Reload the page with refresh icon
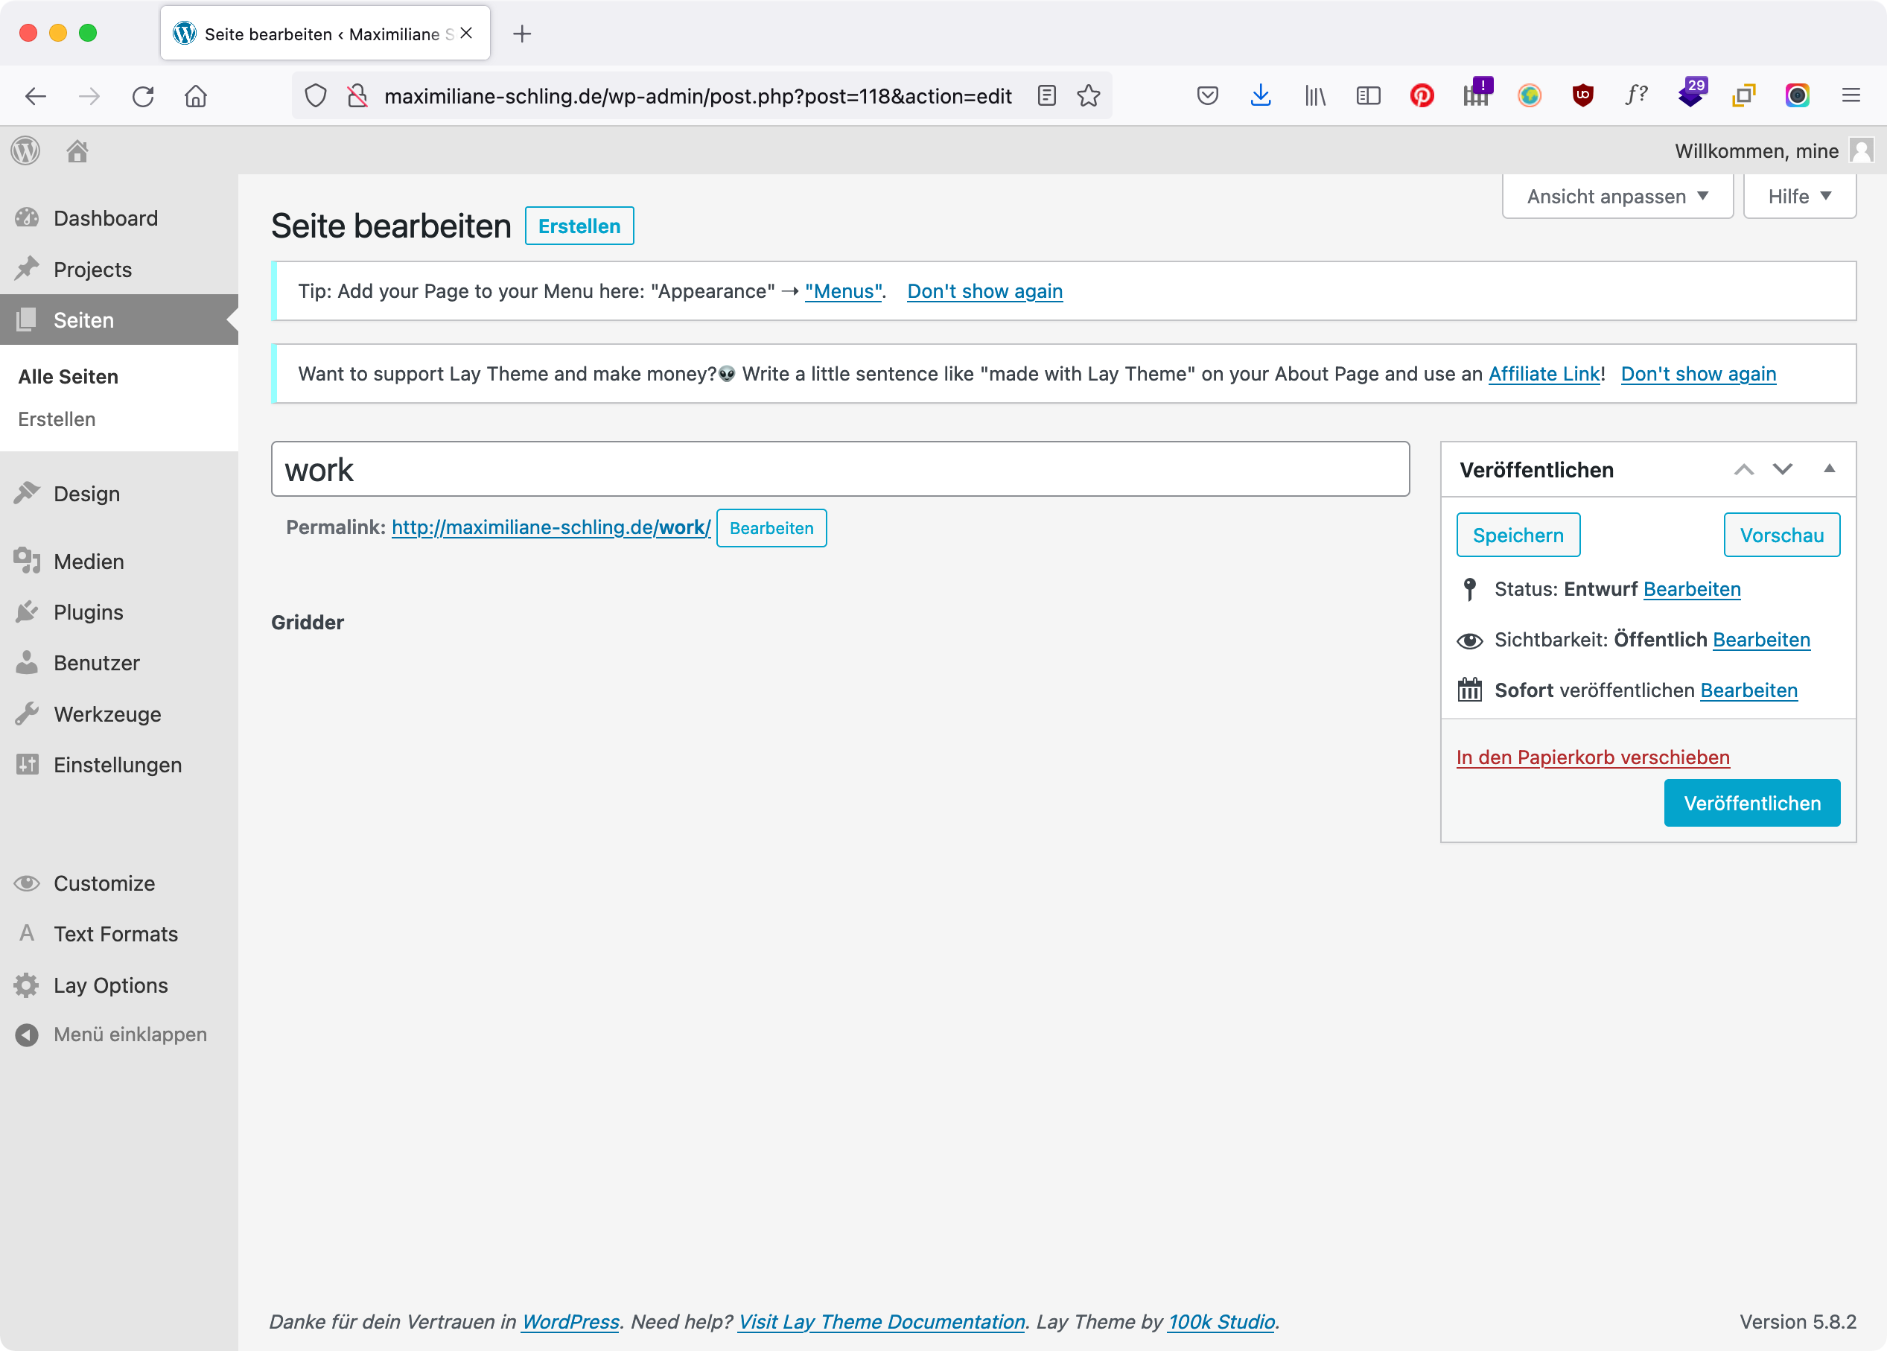 [143, 97]
